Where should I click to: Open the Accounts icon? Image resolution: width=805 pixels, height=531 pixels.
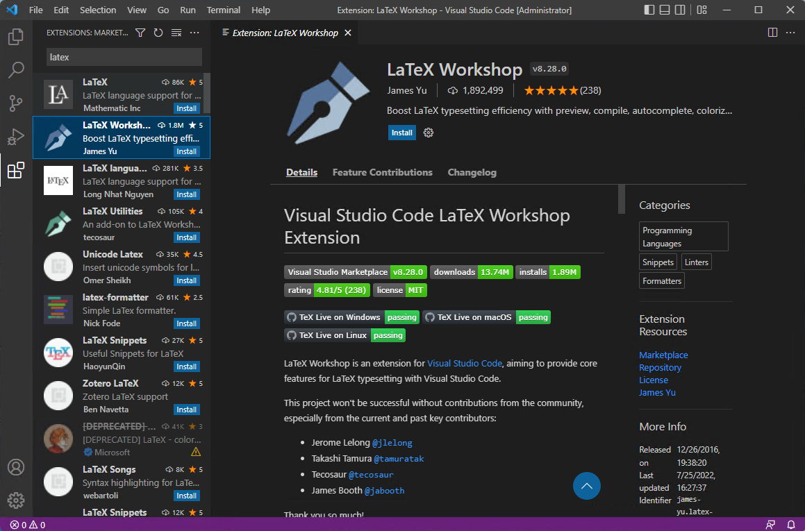(x=15, y=467)
